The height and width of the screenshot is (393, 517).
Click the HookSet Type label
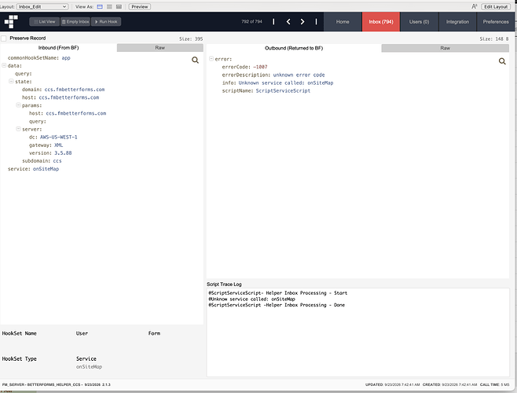(19, 358)
